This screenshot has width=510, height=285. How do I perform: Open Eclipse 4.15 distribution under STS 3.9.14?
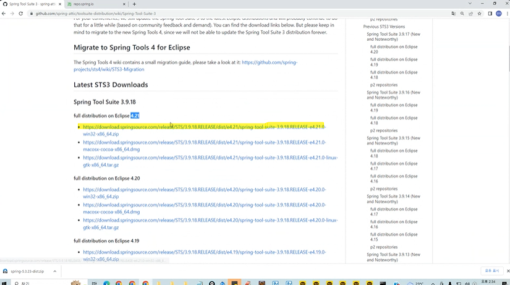tap(394, 237)
